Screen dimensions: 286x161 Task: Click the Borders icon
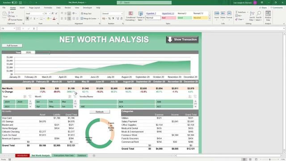[41, 19]
